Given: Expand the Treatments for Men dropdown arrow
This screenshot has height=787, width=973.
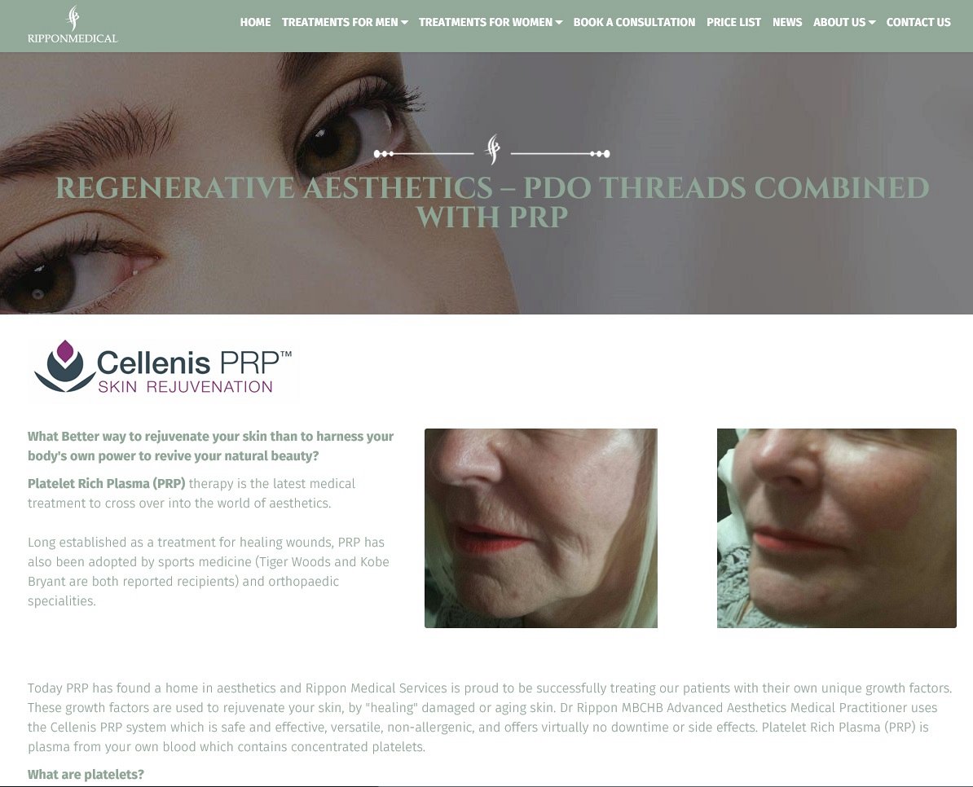Looking at the screenshot, I should pos(404,22).
